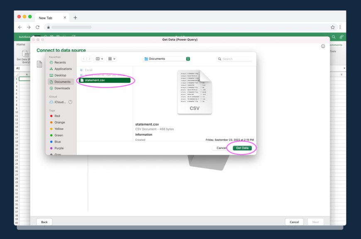
Task: Select Downloads in the Favorites sidebar
Action: (62, 88)
